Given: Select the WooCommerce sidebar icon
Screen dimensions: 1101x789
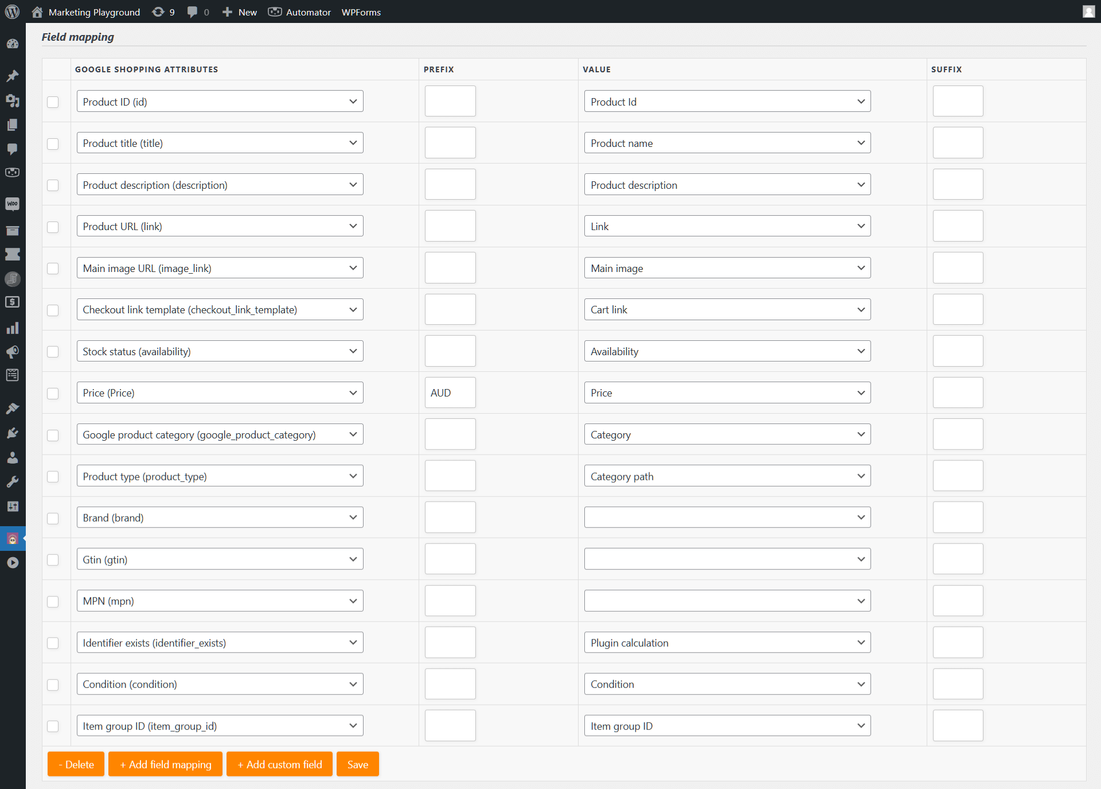Looking at the screenshot, I should pyautogui.click(x=12, y=204).
